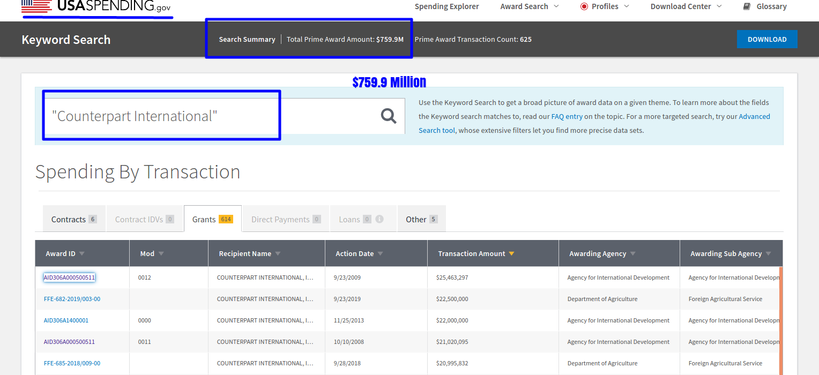This screenshot has width=819, height=375.
Task: Open Spending Explorer page
Action: click(x=447, y=6)
